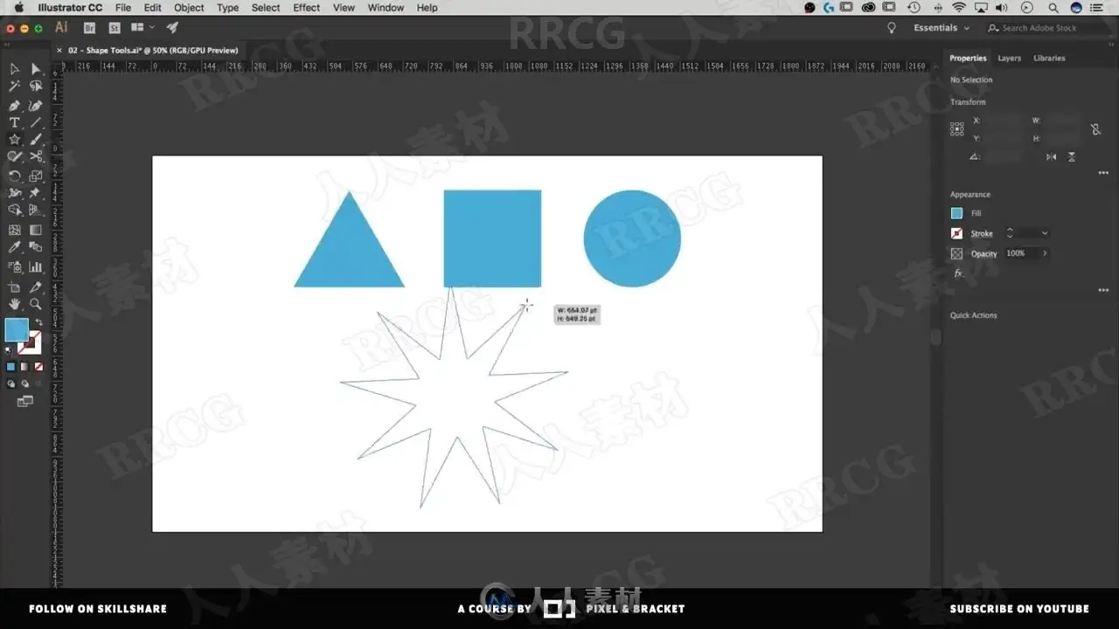Open the Window menu
This screenshot has height=629, width=1119.
pos(386,7)
